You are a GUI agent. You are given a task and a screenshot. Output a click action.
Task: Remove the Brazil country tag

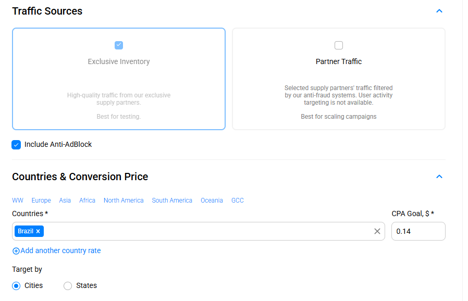pyautogui.click(x=38, y=231)
